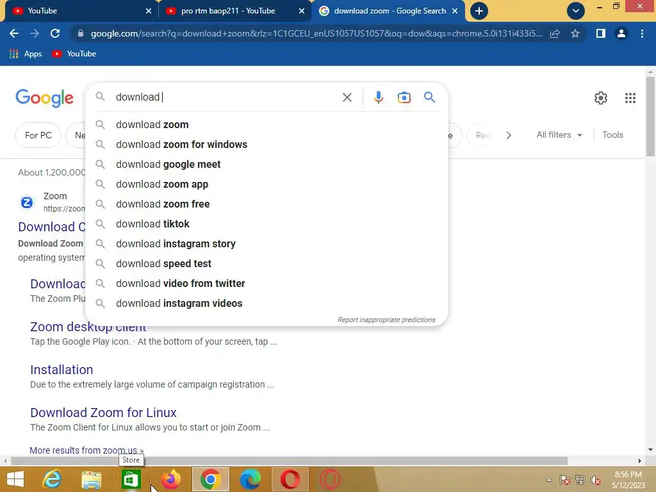This screenshot has height=492, width=656.
Task: Select suggestion download instagram videos
Action: click(266, 303)
